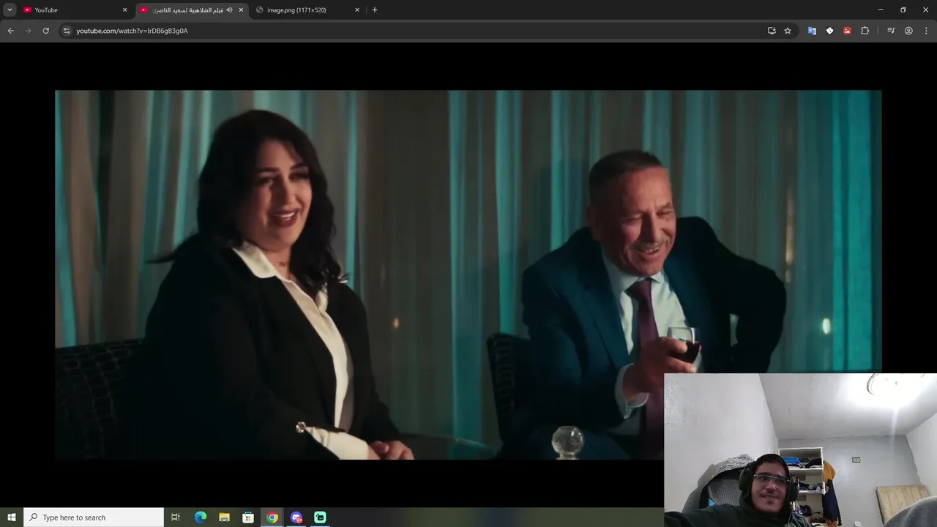Pause the video by clicking the player

(468, 275)
